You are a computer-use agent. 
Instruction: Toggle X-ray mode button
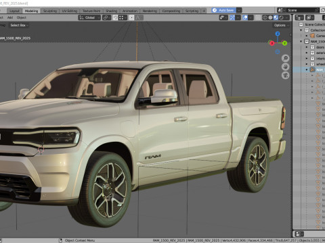tap(258, 18)
